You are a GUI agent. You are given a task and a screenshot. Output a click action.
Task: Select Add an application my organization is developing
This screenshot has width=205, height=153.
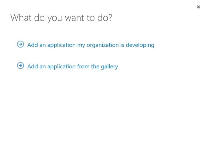tap(91, 45)
